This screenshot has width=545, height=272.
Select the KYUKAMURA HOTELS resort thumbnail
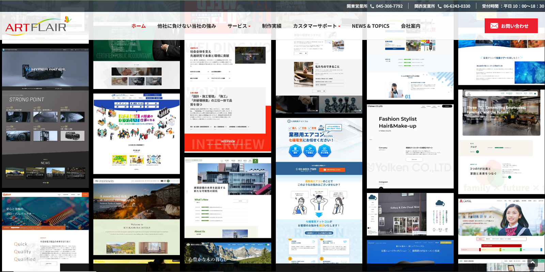pos(137,217)
